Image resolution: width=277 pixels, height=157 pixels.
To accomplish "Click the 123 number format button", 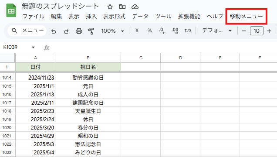I will coord(188,31).
